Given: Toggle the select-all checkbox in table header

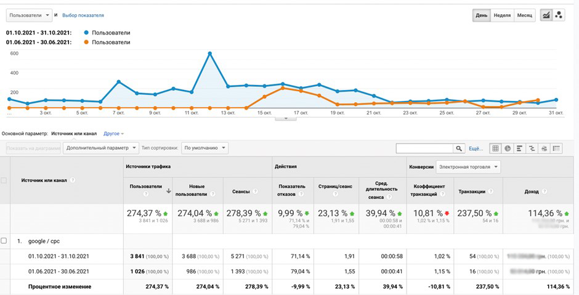Looking at the screenshot, I should pos(4,180).
